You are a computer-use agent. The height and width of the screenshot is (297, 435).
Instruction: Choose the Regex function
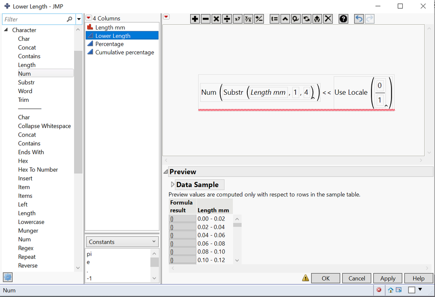click(26, 248)
